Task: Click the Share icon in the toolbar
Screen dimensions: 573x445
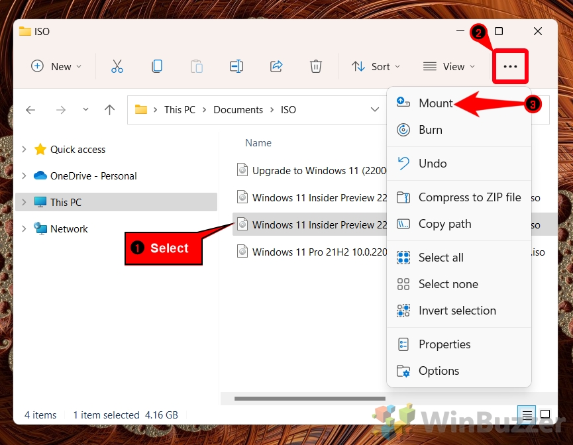Action: [276, 66]
